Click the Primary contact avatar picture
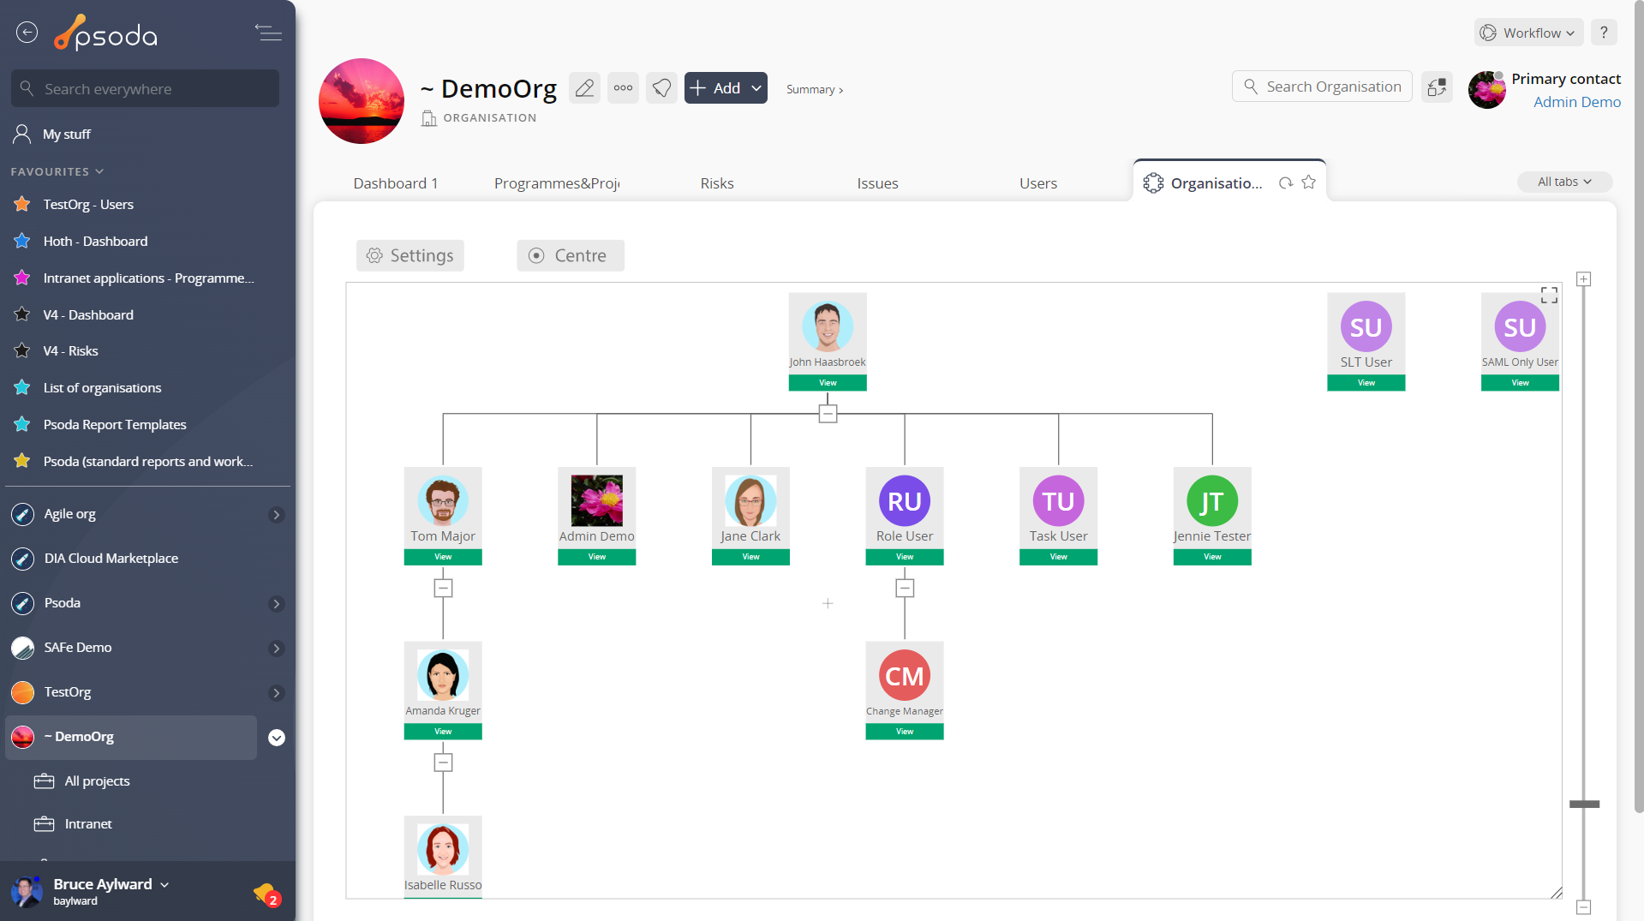The image size is (1644, 921). [1487, 90]
